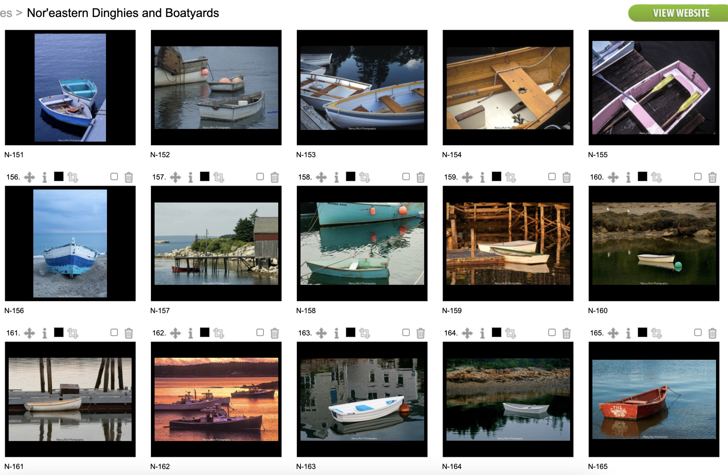The height and width of the screenshot is (475, 728).
Task: Click black background swatch for image 157
Action: tap(205, 176)
